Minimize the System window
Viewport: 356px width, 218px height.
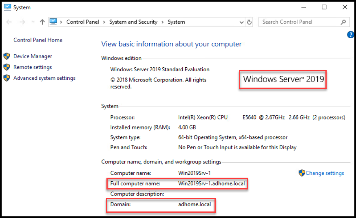point(303,7)
